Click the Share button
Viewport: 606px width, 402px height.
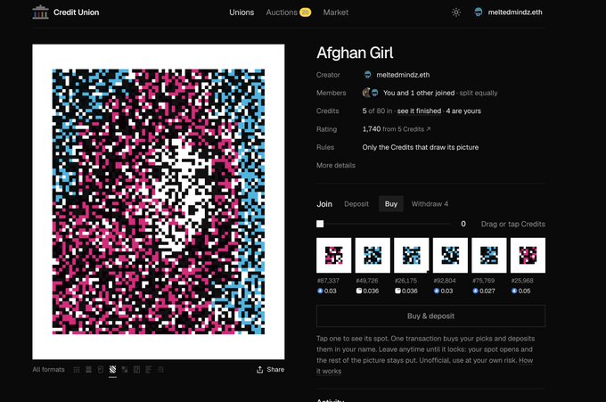pos(270,370)
